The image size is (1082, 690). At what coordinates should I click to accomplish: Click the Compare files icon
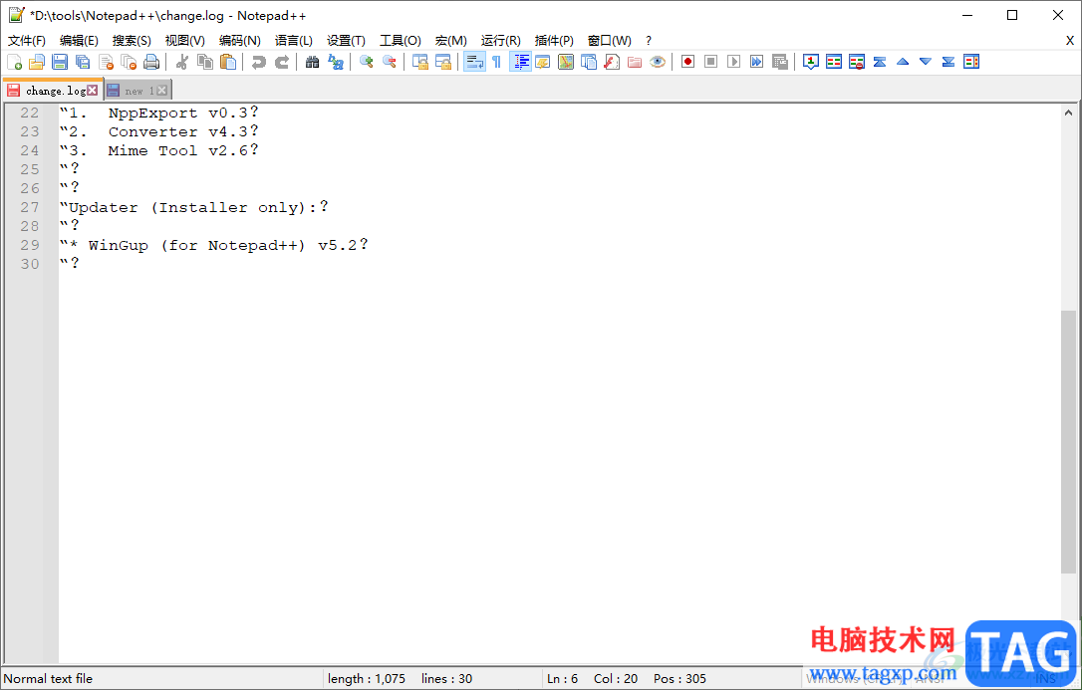tap(834, 62)
